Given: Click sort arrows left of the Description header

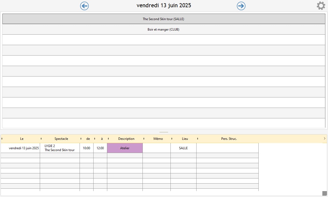Looking at the screenshot, I should click(108, 139).
